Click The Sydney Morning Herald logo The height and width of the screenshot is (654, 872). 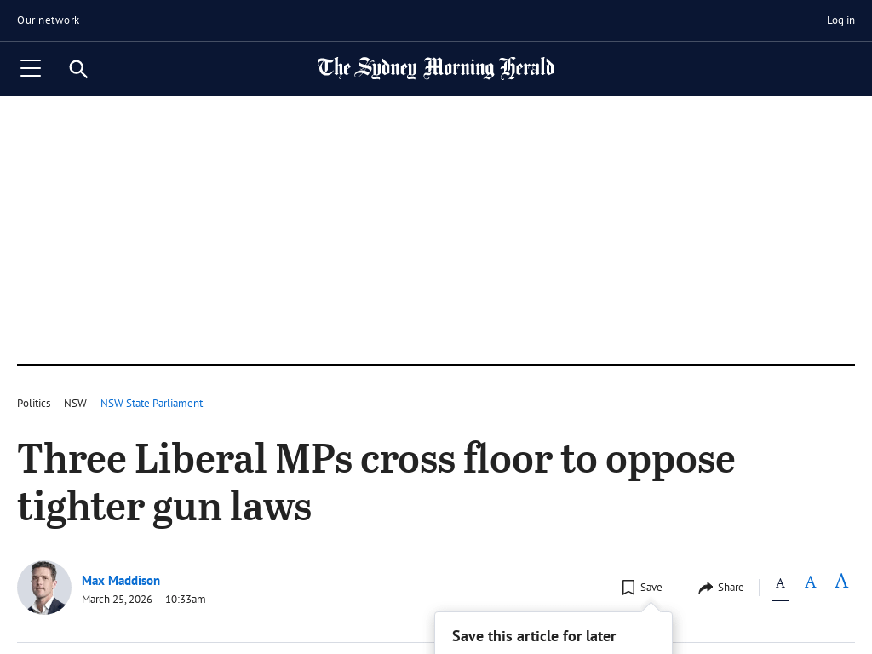coord(435,68)
